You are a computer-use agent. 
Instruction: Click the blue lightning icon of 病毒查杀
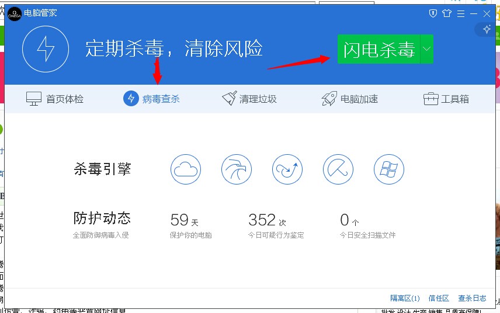[131, 99]
